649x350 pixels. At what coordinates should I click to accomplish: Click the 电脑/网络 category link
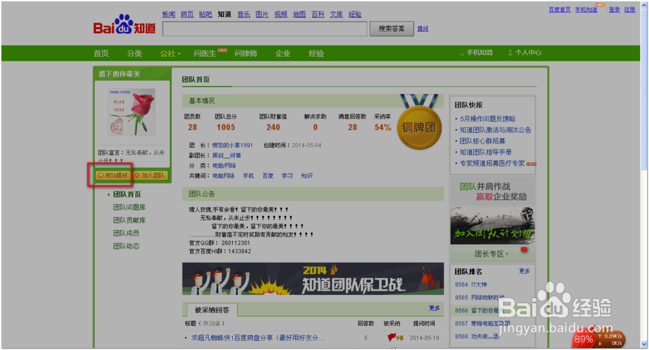224,165
